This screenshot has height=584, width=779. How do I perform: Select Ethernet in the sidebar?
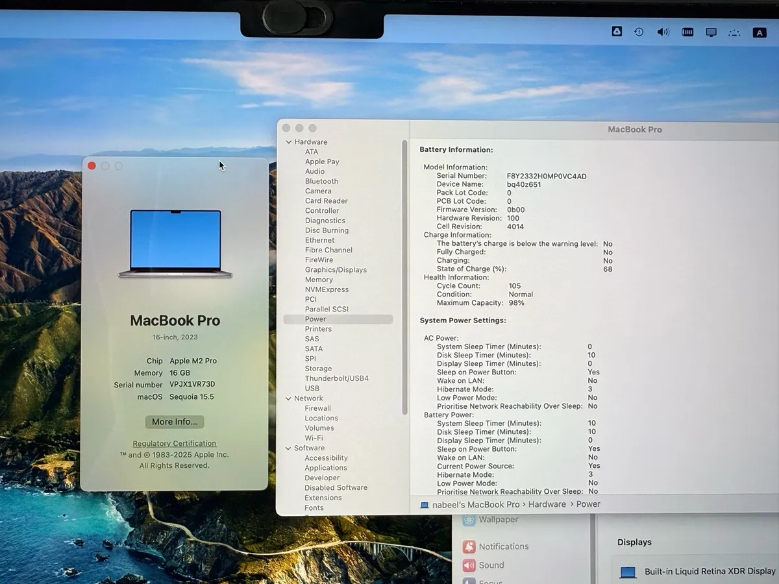pyautogui.click(x=320, y=240)
